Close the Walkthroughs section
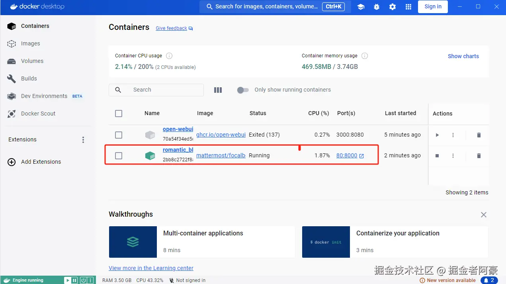The image size is (506, 284). [484, 215]
